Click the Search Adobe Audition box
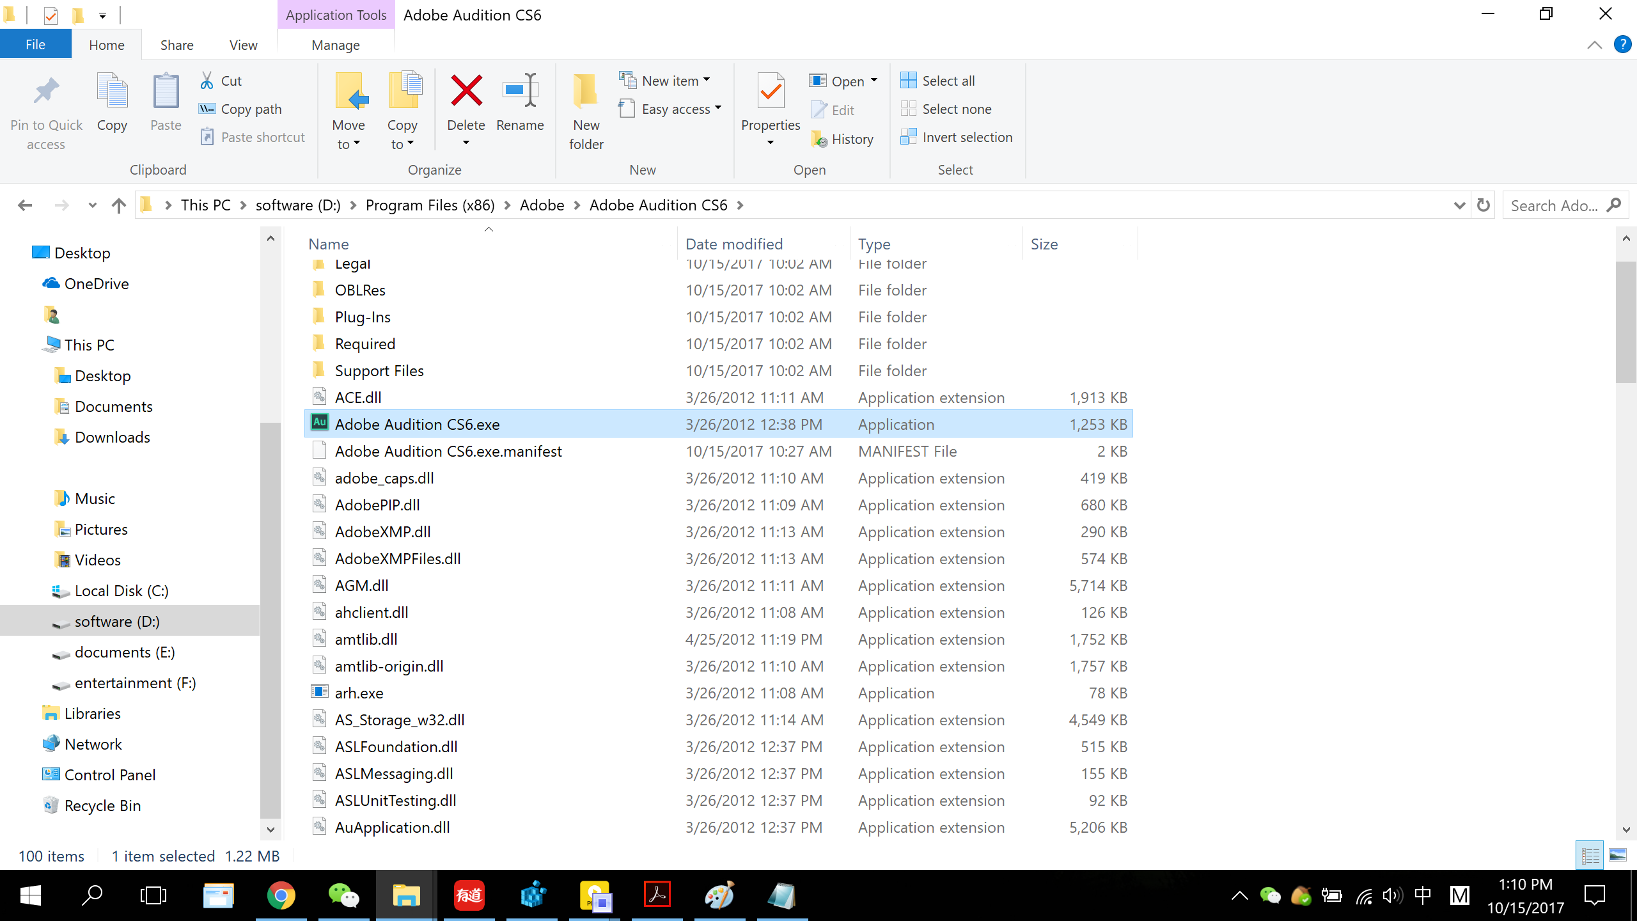Screen dimensions: 1637x921 point(1565,205)
